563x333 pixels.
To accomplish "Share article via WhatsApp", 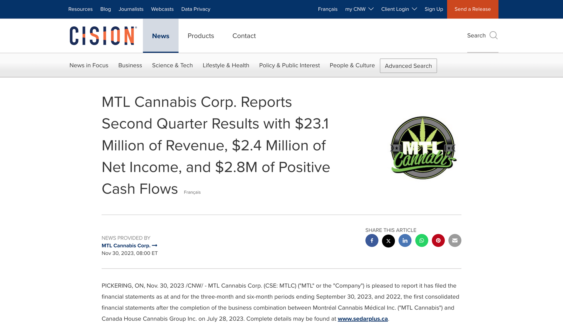I will click(422, 240).
